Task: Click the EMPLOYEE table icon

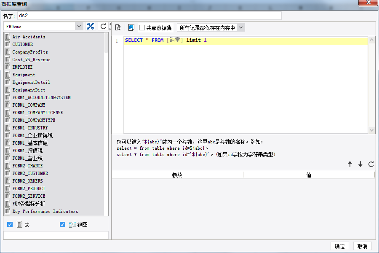Action: 8,67
